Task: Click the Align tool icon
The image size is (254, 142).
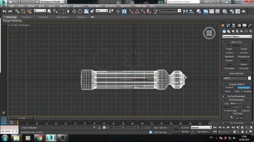Action: (x=191, y=11)
